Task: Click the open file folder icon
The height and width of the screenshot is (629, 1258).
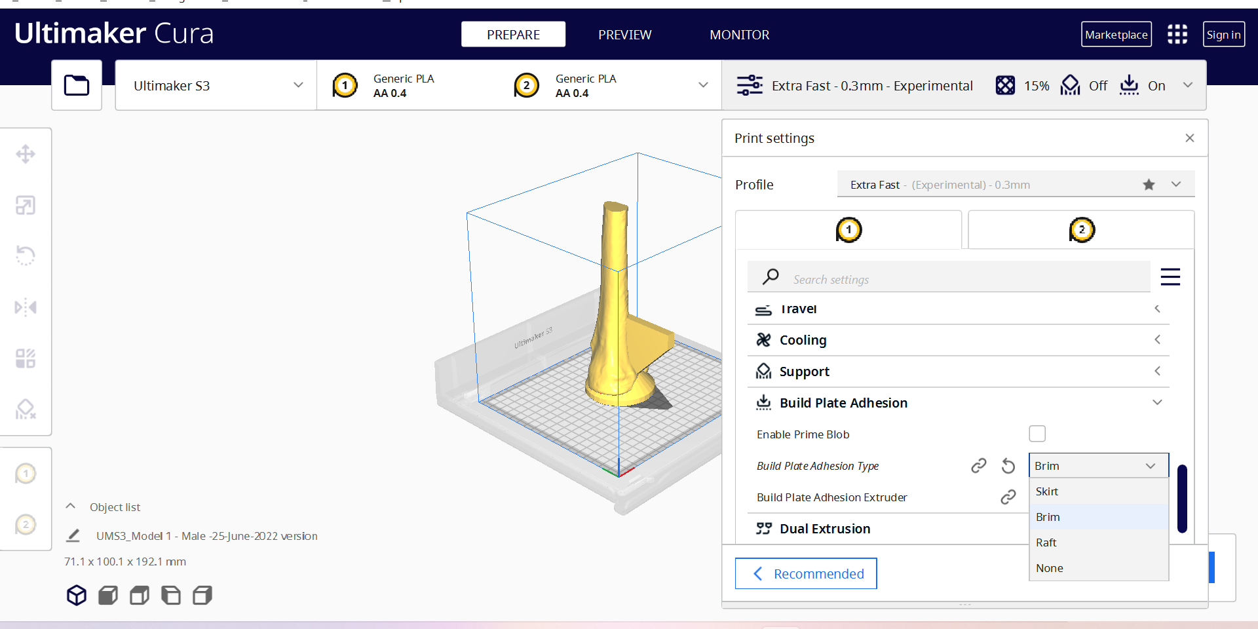Action: (x=77, y=85)
